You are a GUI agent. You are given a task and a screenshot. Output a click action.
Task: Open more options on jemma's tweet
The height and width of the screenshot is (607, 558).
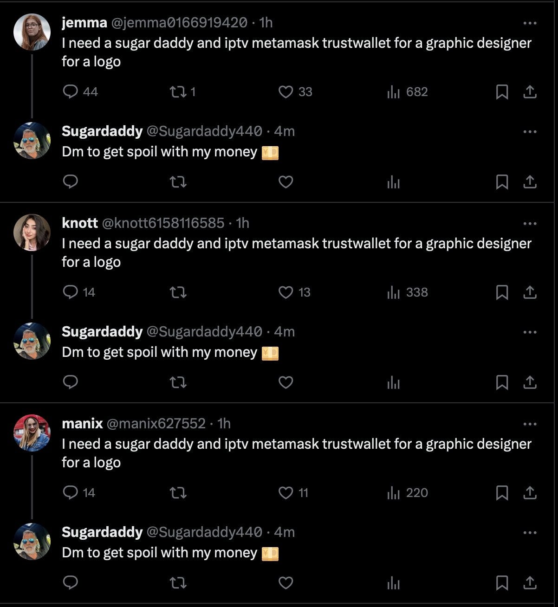[530, 23]
